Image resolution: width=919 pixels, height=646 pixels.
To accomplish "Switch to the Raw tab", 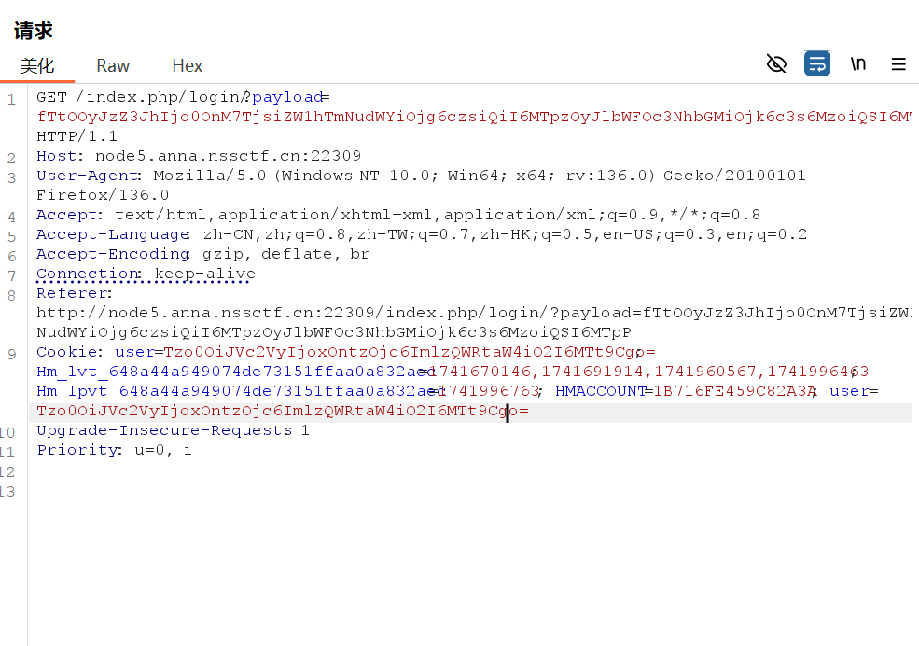I will pyautogui.click(x=113, y=65).
